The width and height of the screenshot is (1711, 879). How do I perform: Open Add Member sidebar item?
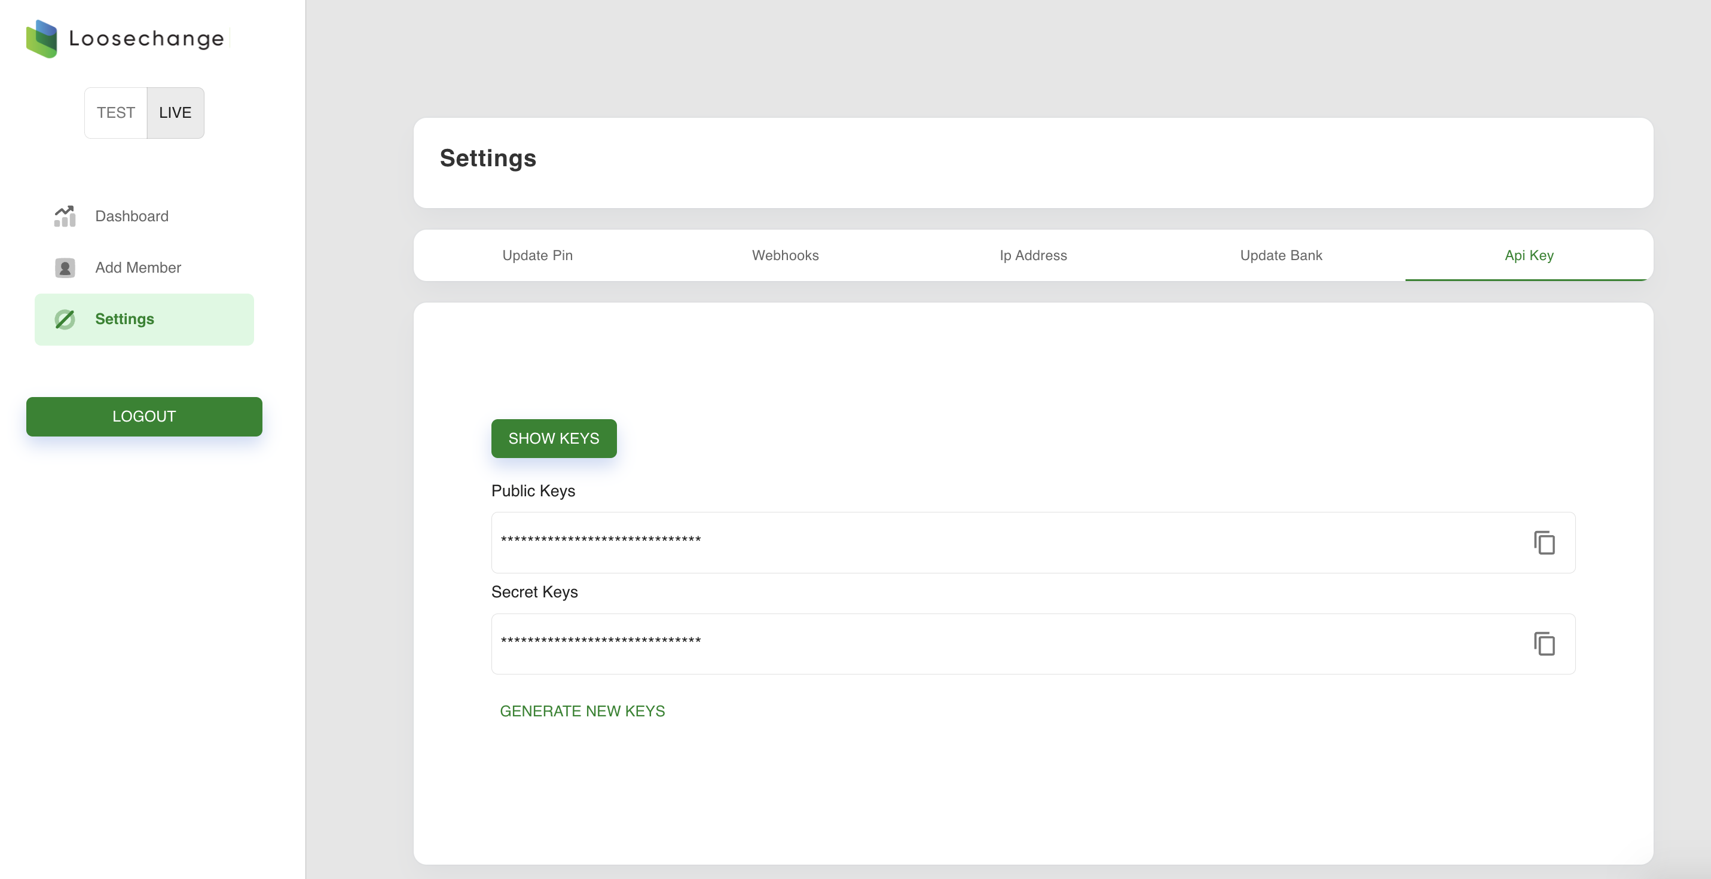138,268
